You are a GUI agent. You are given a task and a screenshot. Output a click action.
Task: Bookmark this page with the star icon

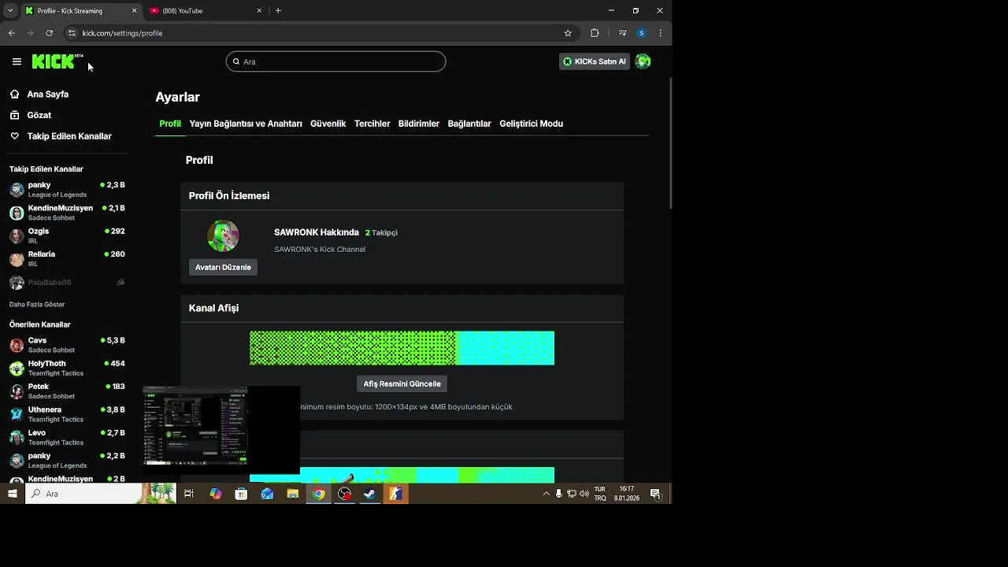click(568, 33)
